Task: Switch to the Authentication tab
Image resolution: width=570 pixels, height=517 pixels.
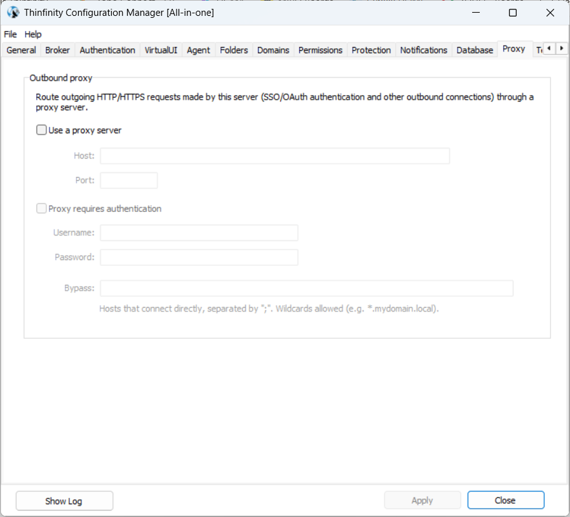Action: [107, 50]
